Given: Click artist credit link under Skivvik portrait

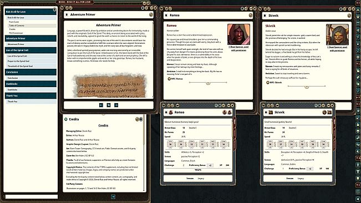Looking at the screenshot, I should 337,49.
